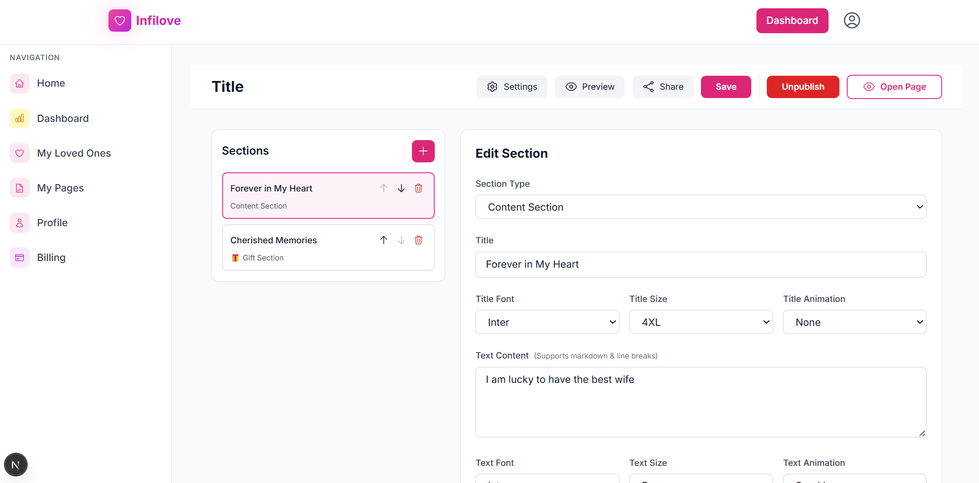Move Cherished Memories up with the arrow

click(383, 240)
